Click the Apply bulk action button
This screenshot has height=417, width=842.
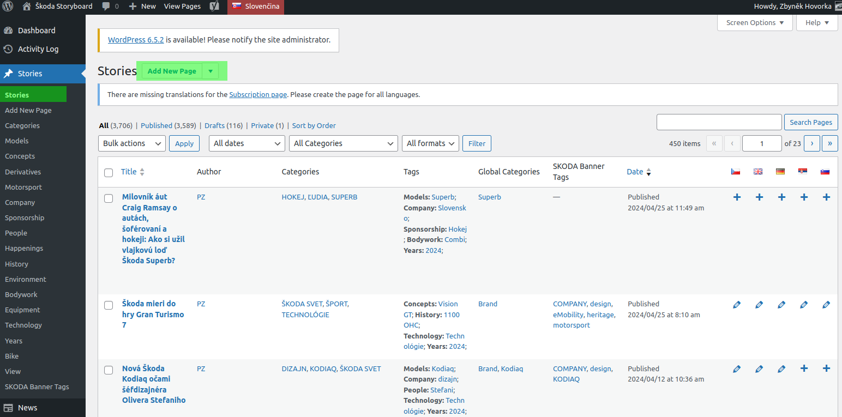(184, 143)
